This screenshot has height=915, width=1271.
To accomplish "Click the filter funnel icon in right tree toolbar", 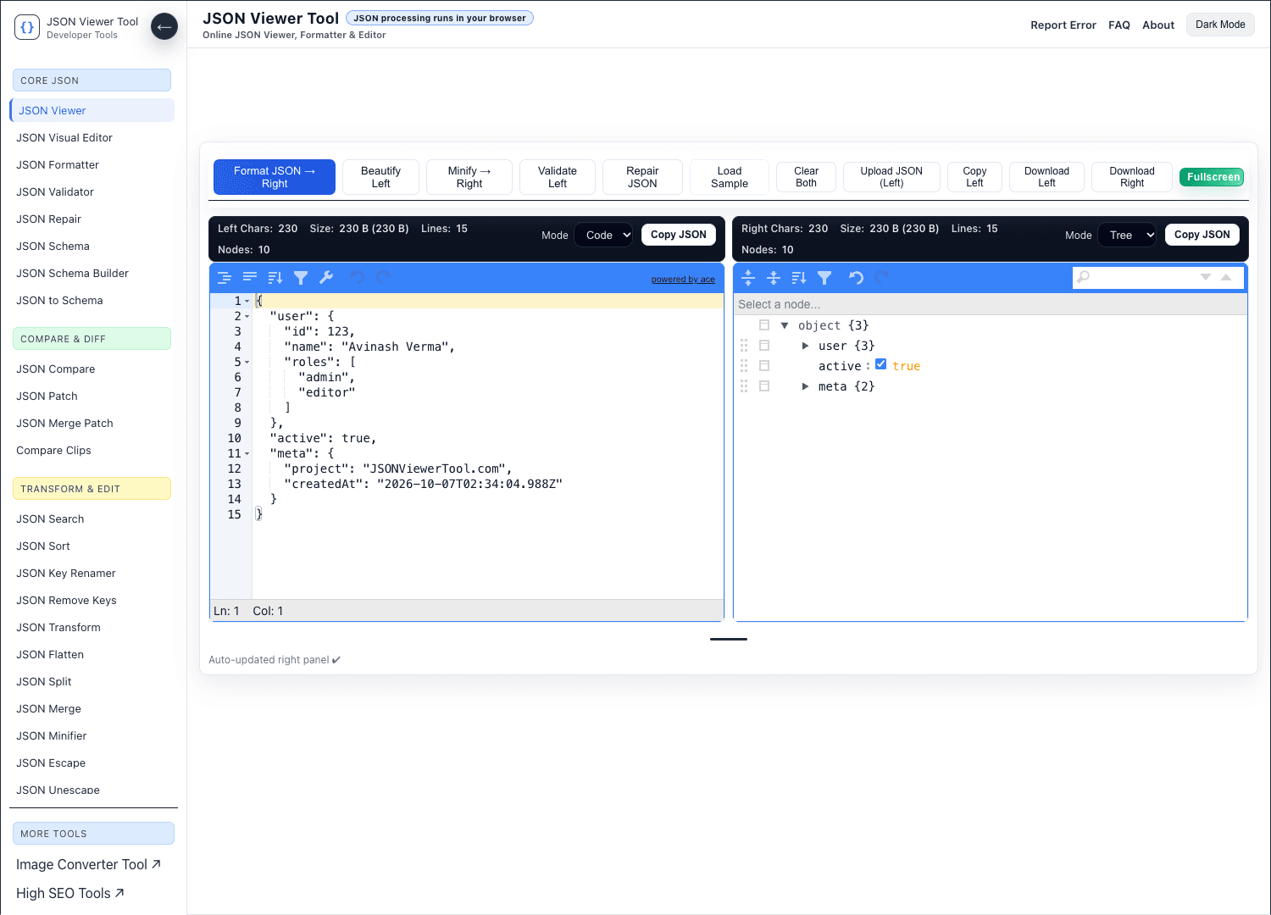I will [824, 277].
